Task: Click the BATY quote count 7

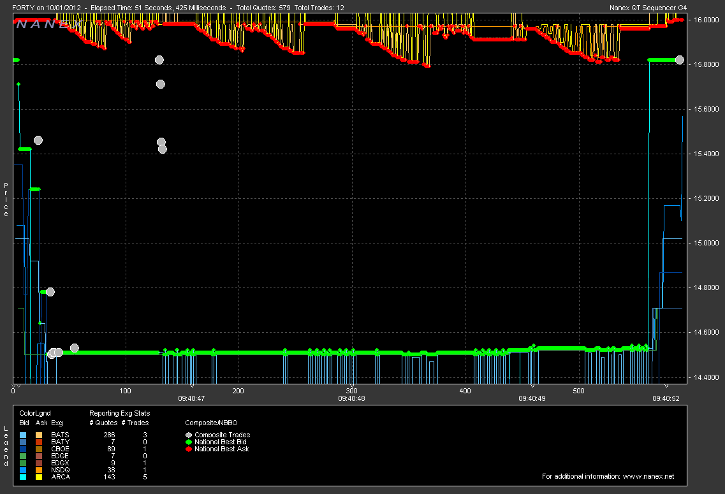Action: (x=113, y=442)
